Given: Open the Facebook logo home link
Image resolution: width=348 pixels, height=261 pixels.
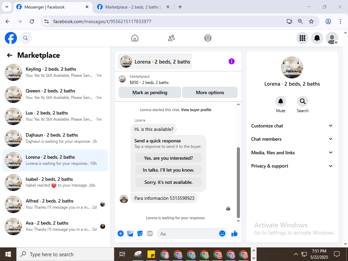Looking at the screenshot, I should pyautogui.click(x=11, y=38).
